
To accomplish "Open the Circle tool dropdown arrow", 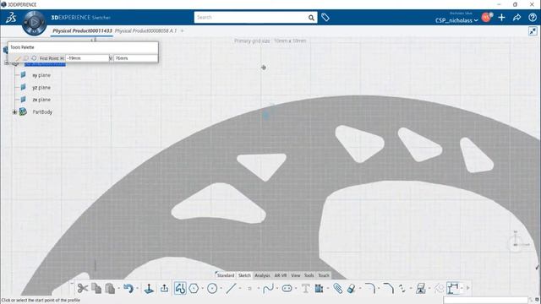I will (x=221, y=289).
